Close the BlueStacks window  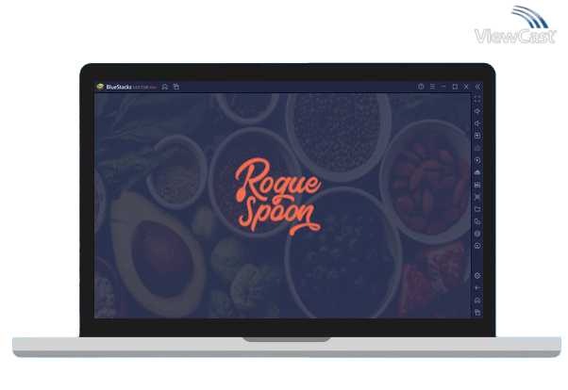[x=466, y=87]
